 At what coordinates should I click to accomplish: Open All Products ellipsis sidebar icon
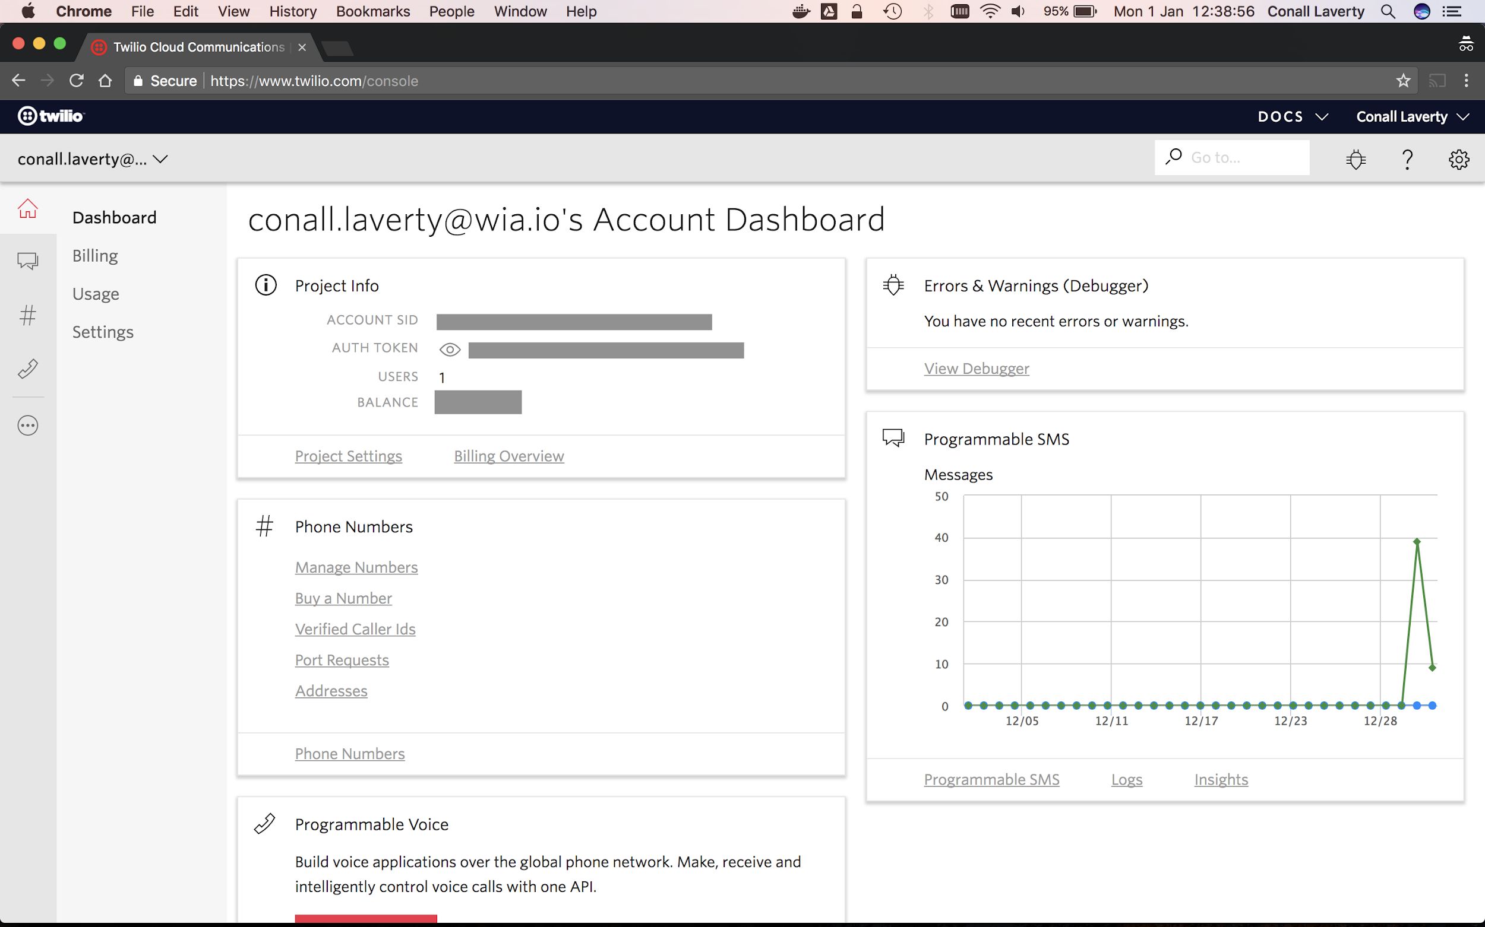coord(27,426)
